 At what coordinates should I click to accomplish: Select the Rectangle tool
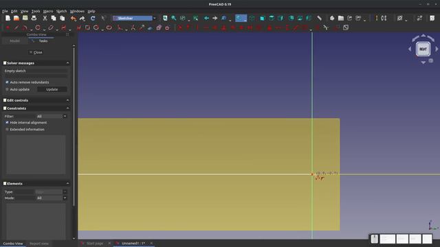(87, 27)
